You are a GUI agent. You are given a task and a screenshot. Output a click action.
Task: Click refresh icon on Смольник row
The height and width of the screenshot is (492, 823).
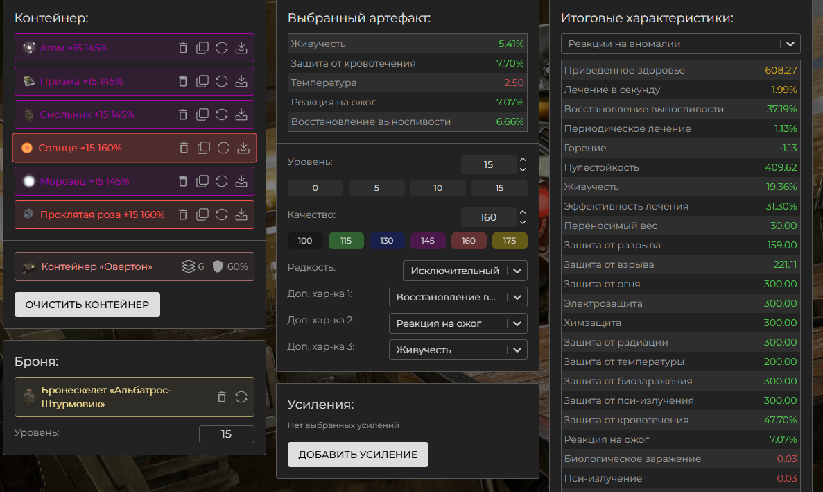(x=222, y=114)
